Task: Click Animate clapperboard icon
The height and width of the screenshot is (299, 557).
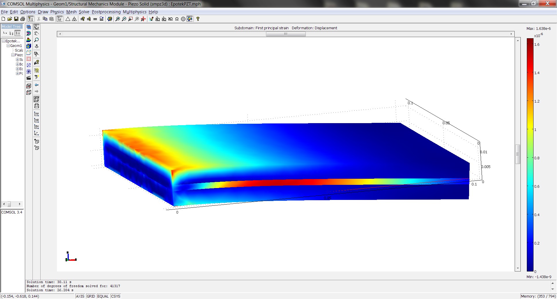Action: (29, 78)
